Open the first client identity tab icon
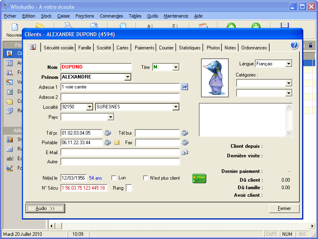318x239 pixels. coord(33,47)
